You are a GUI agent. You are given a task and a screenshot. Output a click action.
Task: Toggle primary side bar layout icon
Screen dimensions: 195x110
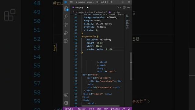(98, 2)
